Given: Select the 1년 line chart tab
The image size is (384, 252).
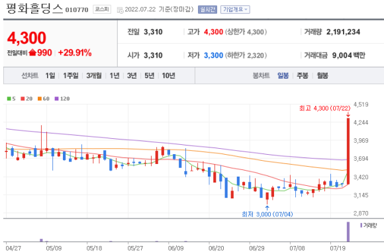Looking at the screenshot, I should click(115, 75).
